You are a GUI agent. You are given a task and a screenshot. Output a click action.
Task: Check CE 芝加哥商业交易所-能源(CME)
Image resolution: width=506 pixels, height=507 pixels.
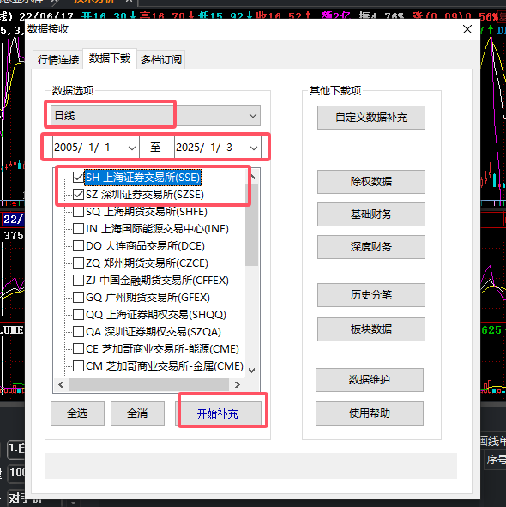(x=78, y=348)
